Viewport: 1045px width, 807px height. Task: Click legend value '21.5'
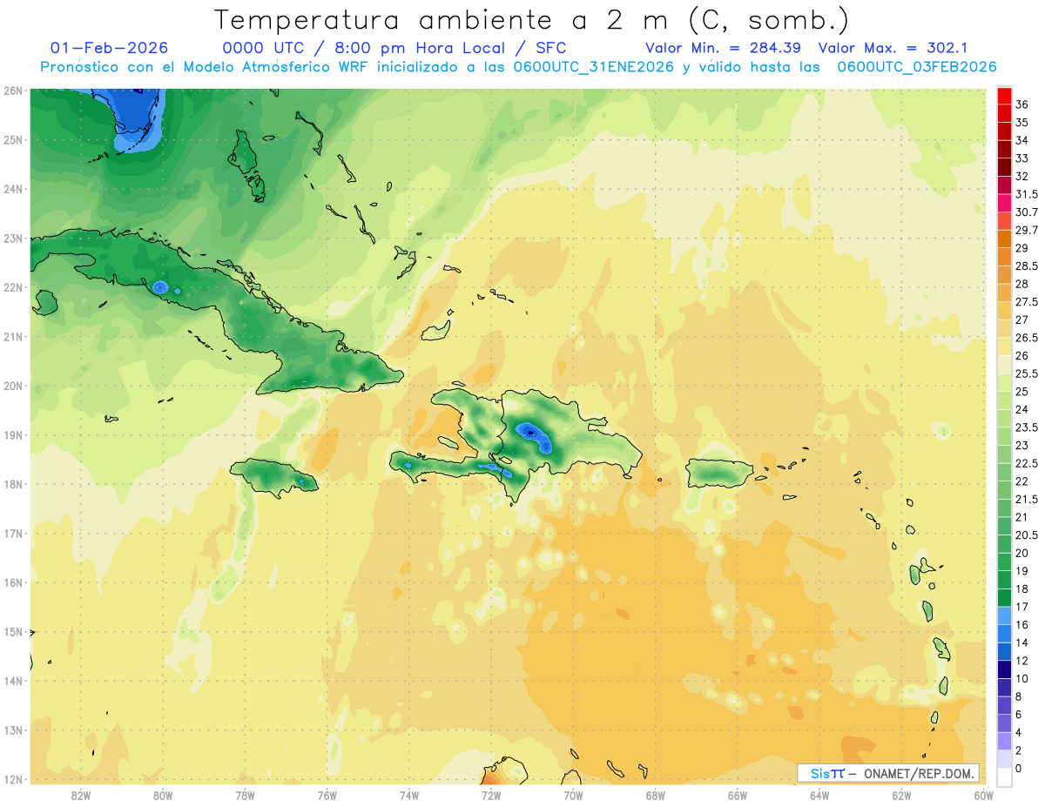1026,499
